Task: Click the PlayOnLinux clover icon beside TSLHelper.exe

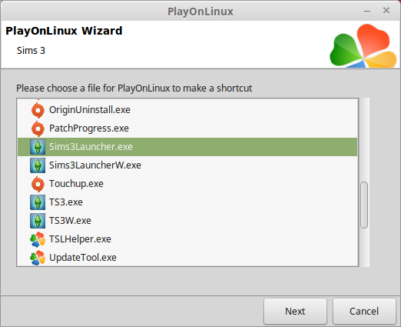Action: click(38, 239)
